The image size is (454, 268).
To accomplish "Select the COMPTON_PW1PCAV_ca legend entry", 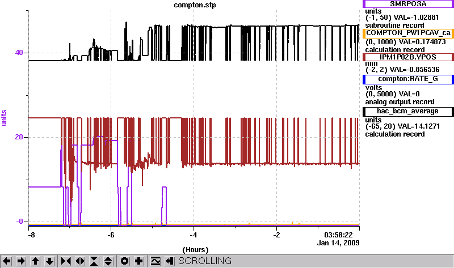I will tap(408, 33).
